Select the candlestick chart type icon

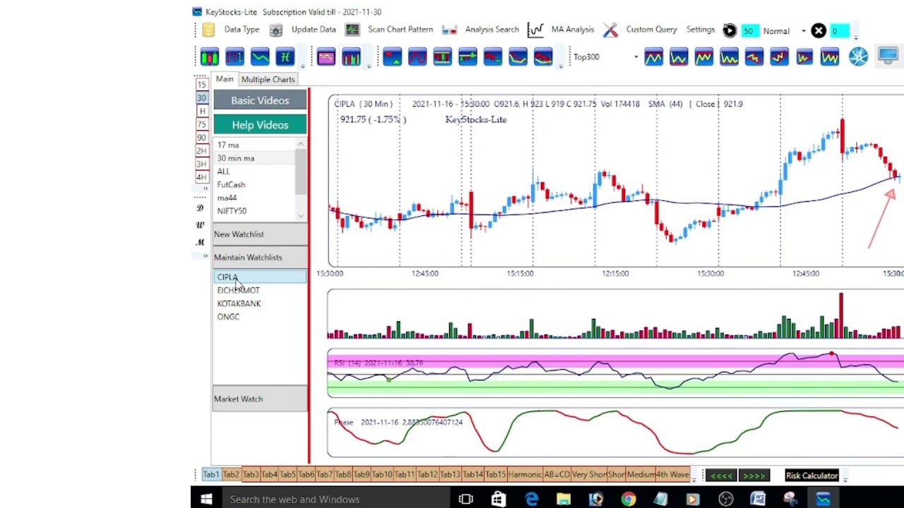[x=210, y=57]
